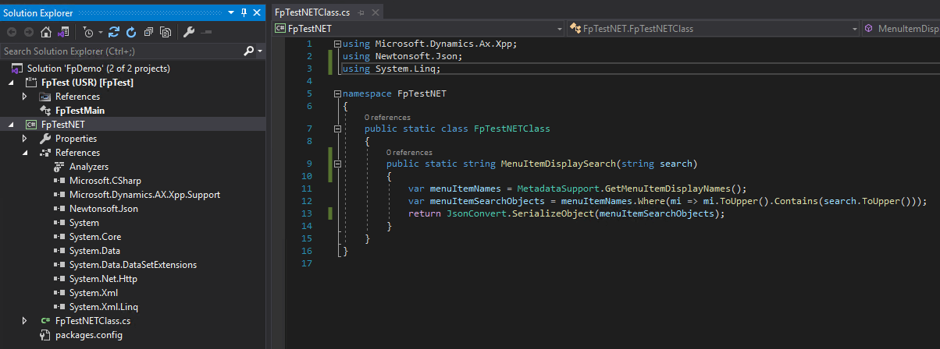Select the System.Xml.Linq reference
The height and width of the screenshot is (349, 940).
(103, 307)
